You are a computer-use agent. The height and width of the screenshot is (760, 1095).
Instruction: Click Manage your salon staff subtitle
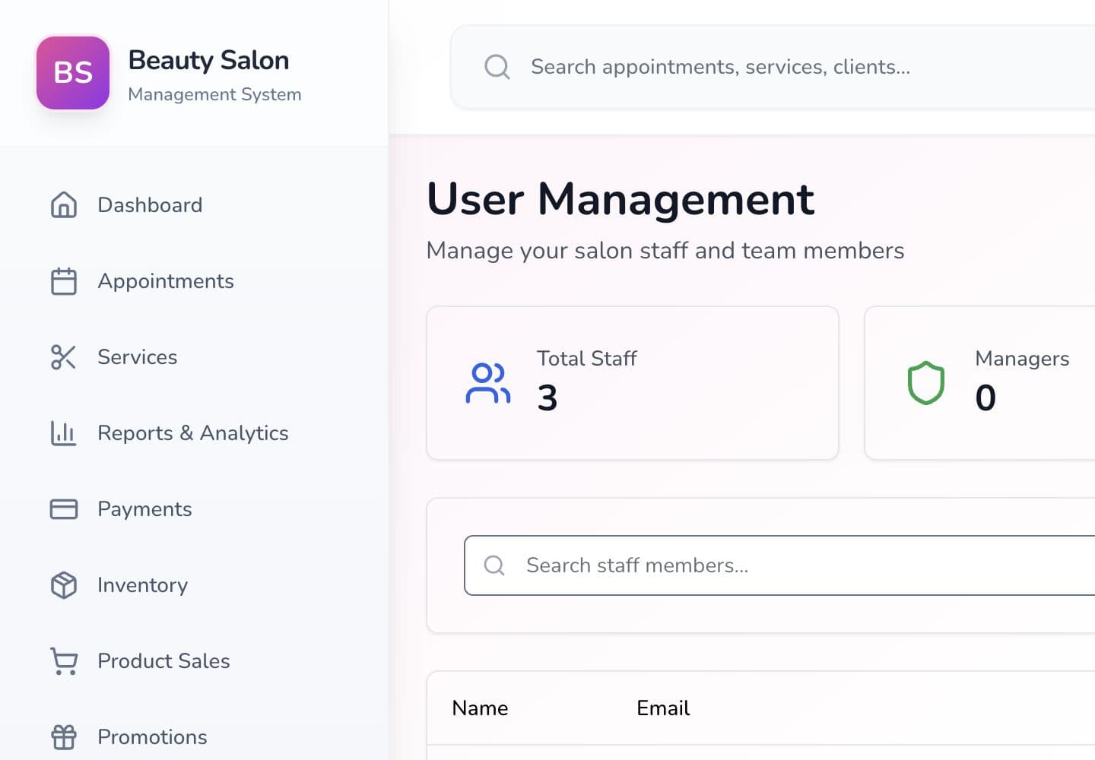[x=665, y=251]
